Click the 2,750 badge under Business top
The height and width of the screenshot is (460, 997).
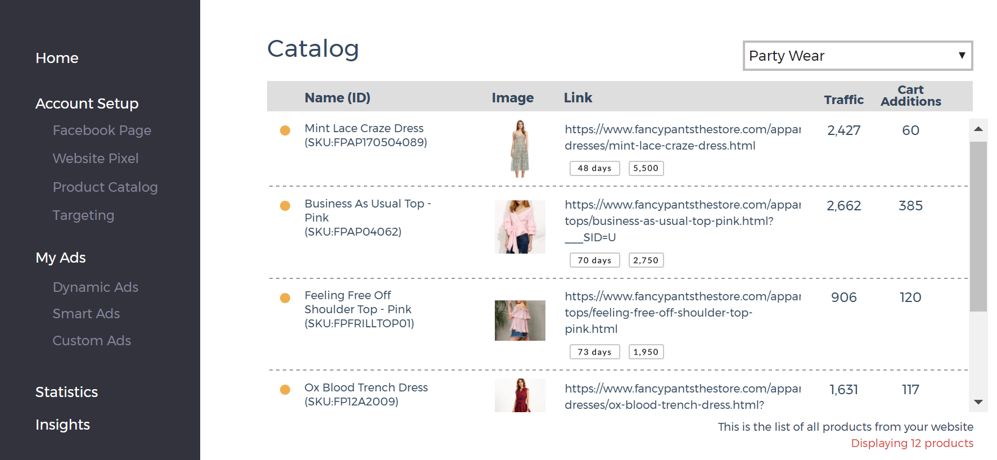(x=646, y=260)
